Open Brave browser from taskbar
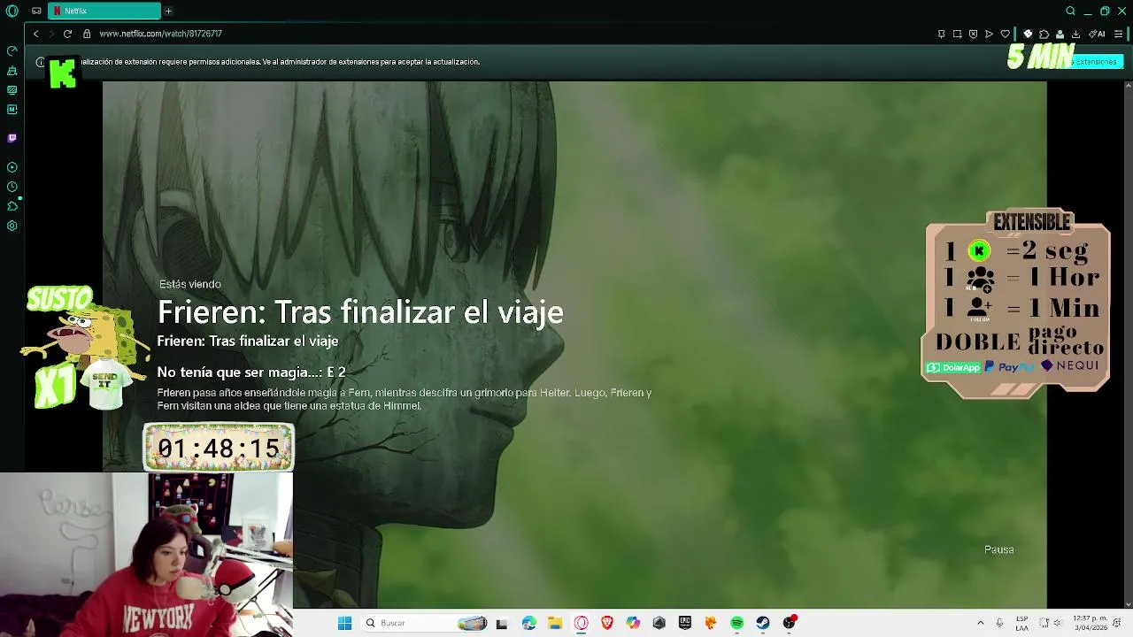 pyautogui.click(x=606, y=623)
